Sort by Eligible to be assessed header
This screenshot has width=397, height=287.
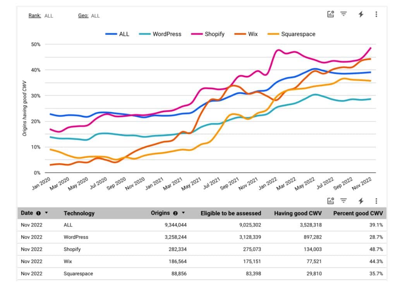click(x=231, y=213)
